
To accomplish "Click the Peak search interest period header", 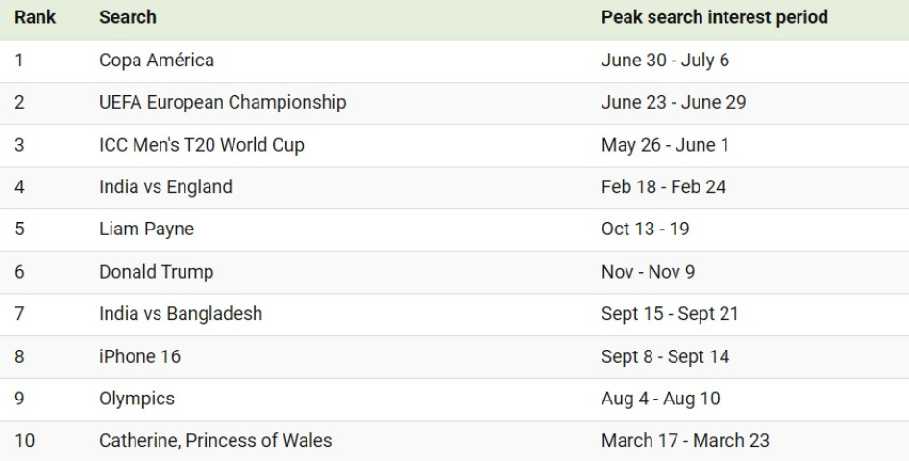I will [714, 17].
